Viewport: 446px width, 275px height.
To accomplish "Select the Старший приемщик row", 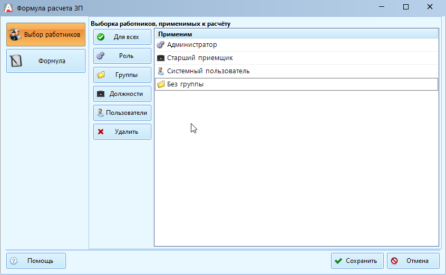I will (200, 58).
